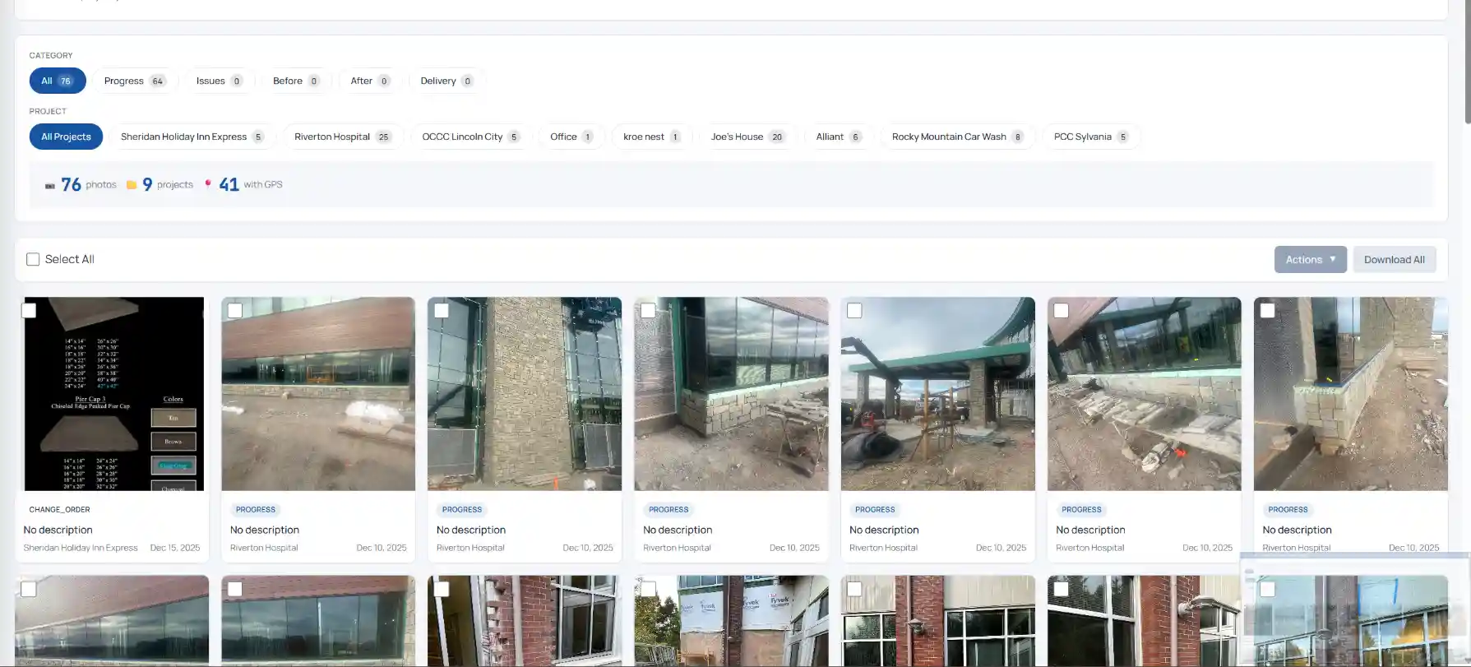
Task: Click the GPS pin icon beside 41
Action: [208, 184]
